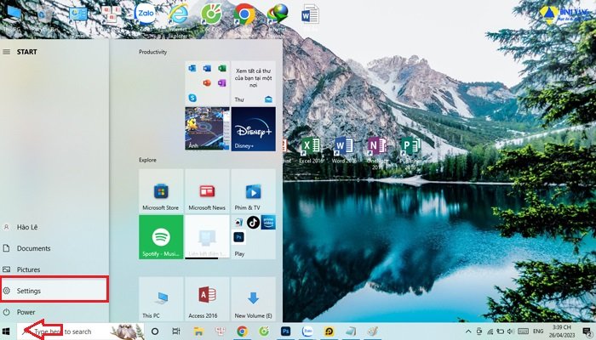The width and height of the screenshot is (596, 340).
Task: Show hidden system tray icons
Action: (469, 331)
